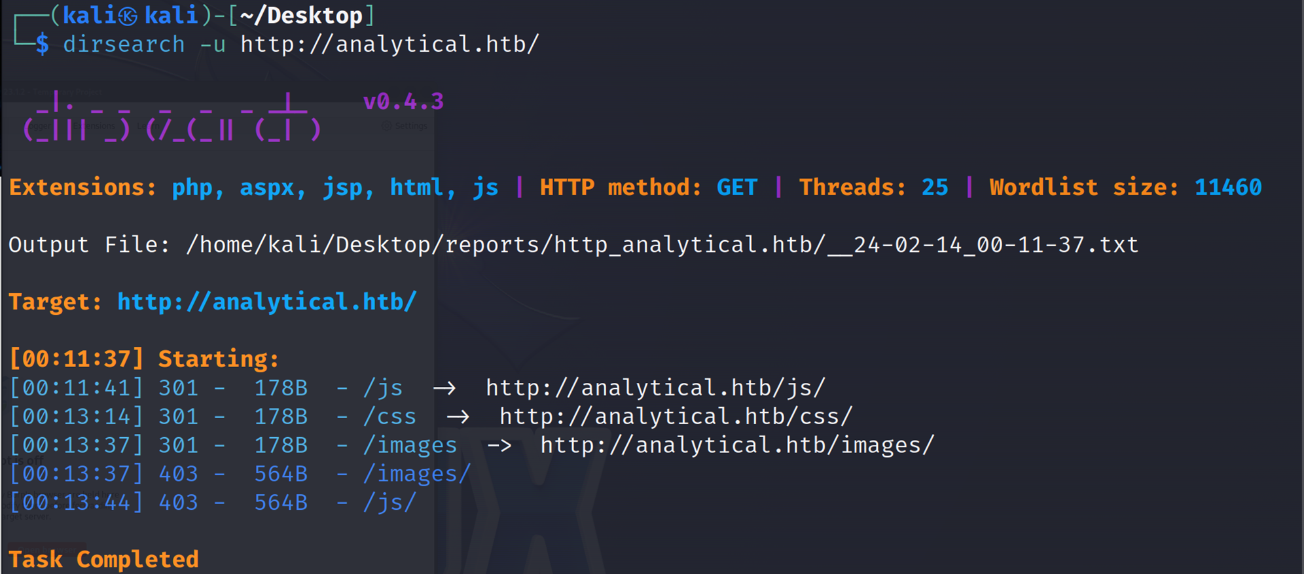1304x574 pixels.
Task: Click the -u flag in the command
Action: point(213,45)
